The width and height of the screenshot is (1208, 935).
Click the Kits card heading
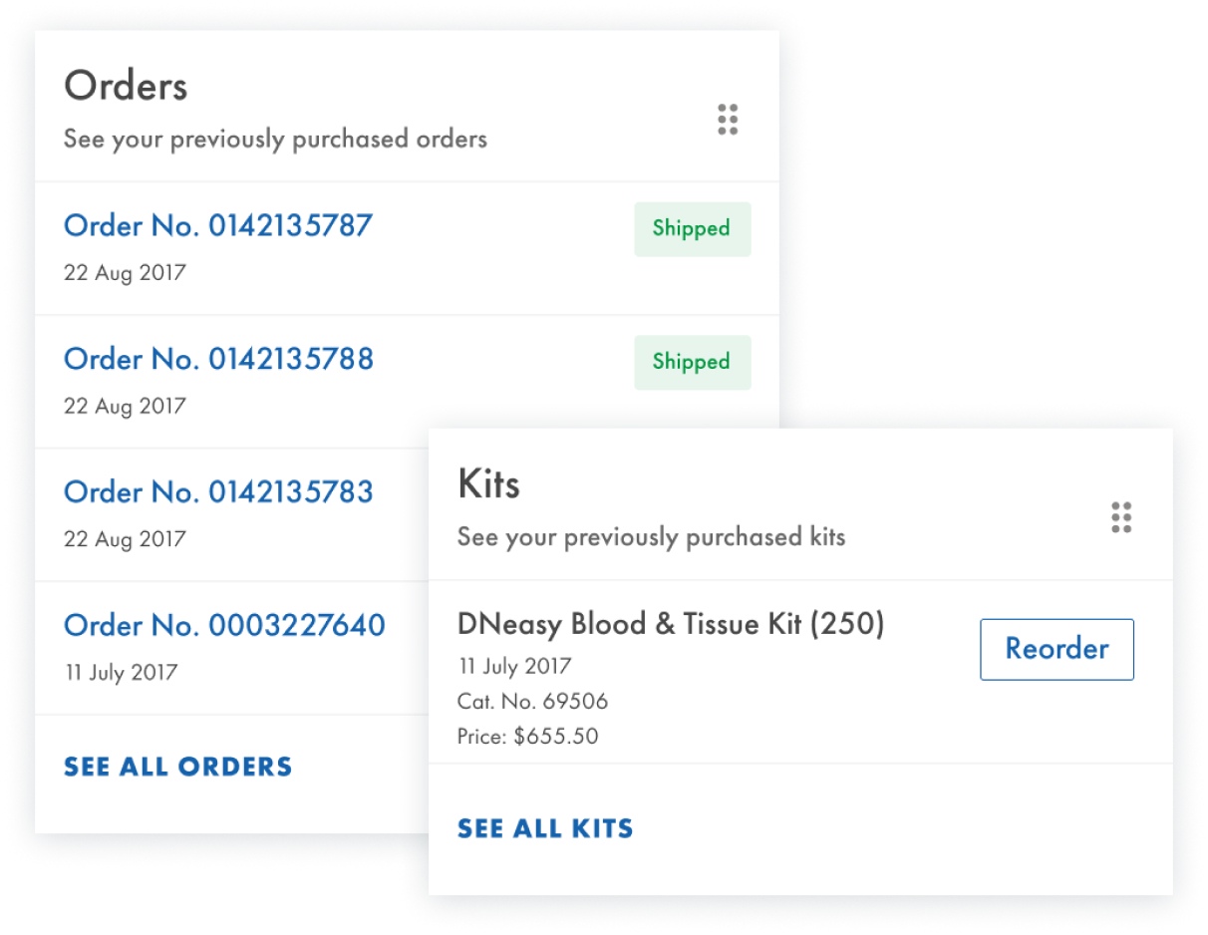click(x=488, y=485)
